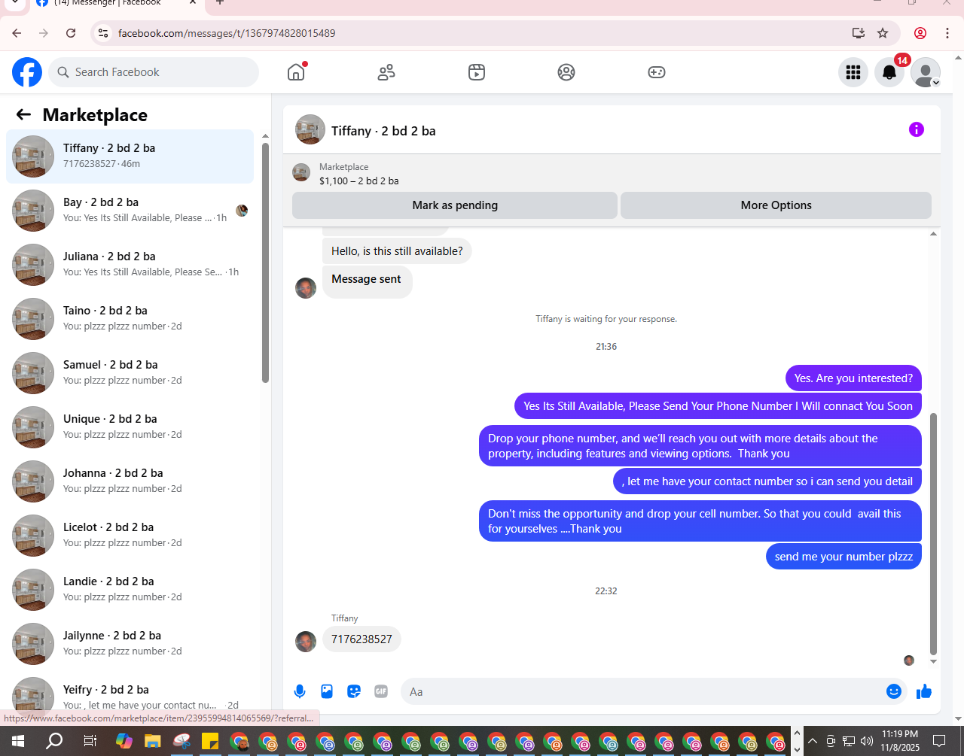Screen dimensions: 964x756
Task: Attach a file with the photo icon
Action: 327,691
